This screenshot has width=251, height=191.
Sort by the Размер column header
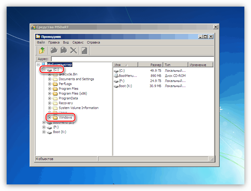[x=151, y=65]
